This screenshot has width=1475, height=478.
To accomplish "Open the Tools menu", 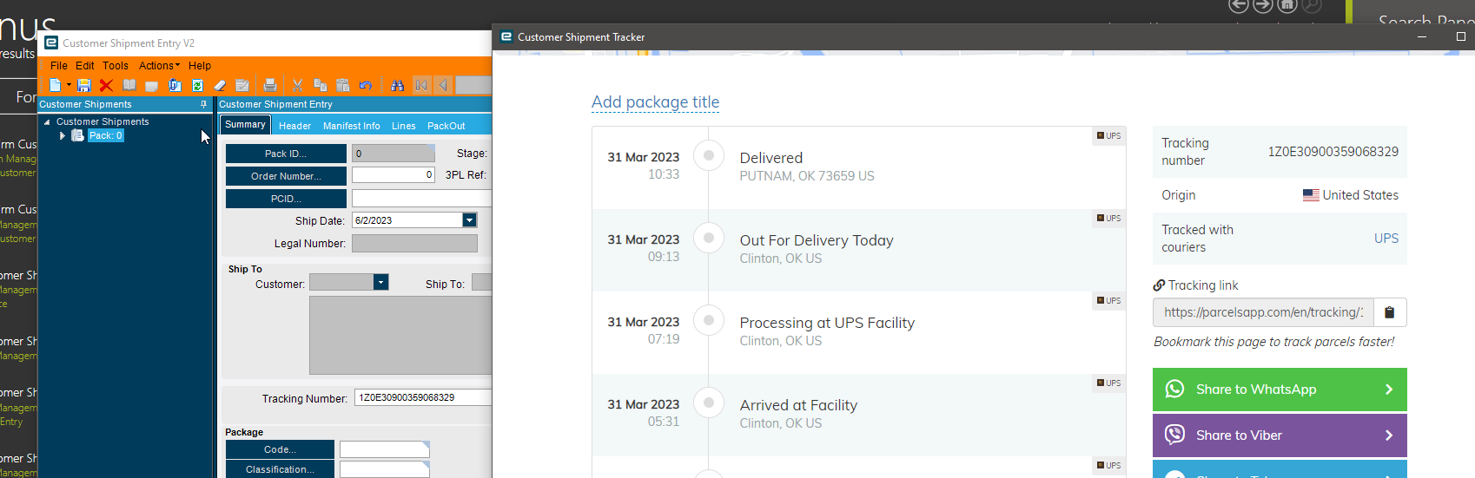I will (116, 66).
